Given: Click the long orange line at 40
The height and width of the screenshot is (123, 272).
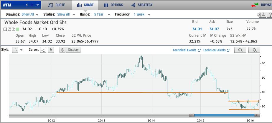Looking at the screenshot, I should 142,92.
